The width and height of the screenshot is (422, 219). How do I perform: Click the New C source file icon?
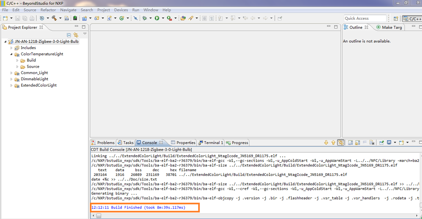point(109,18)
